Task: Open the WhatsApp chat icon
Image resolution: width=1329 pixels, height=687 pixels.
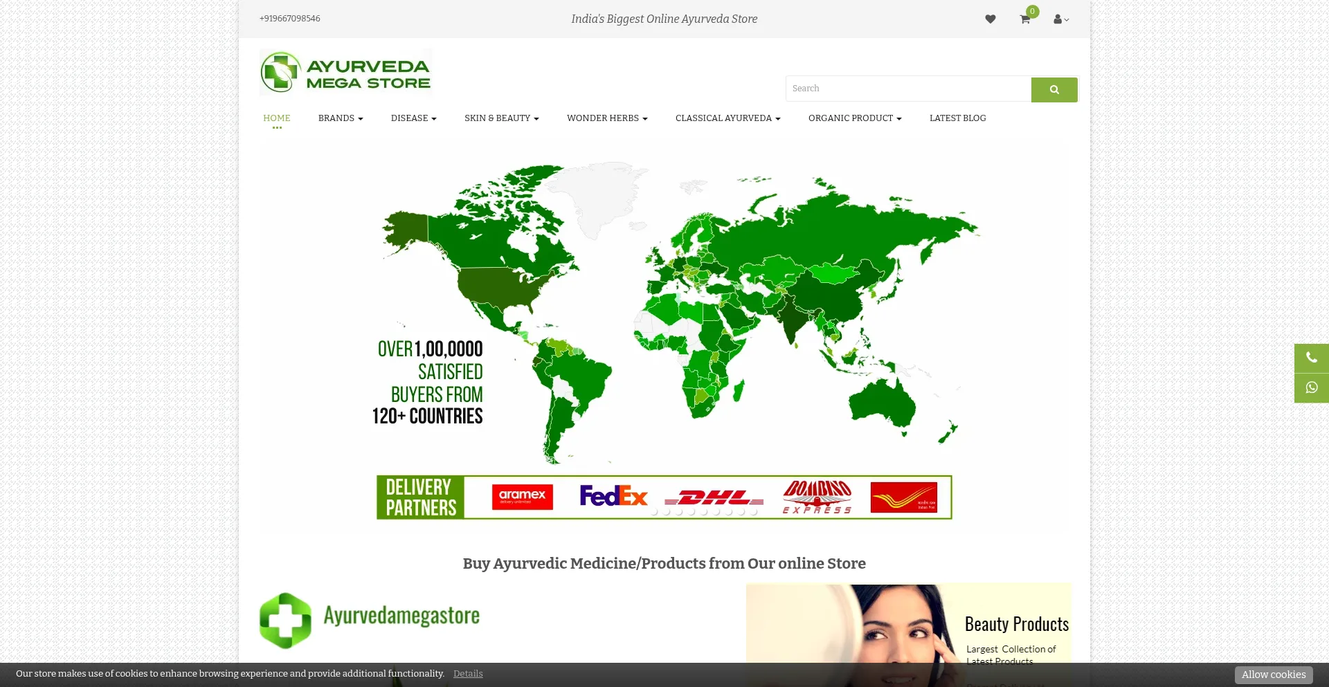Action: [1311, 387]
